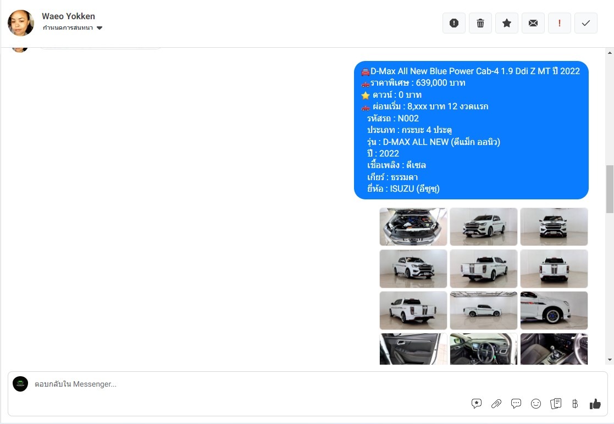Open the straight front view truck photo
The width and height of the screenshot is (614, 424).
554,227
